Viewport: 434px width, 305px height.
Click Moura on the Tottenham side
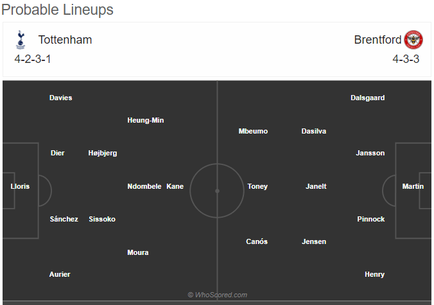pos(138,252)
